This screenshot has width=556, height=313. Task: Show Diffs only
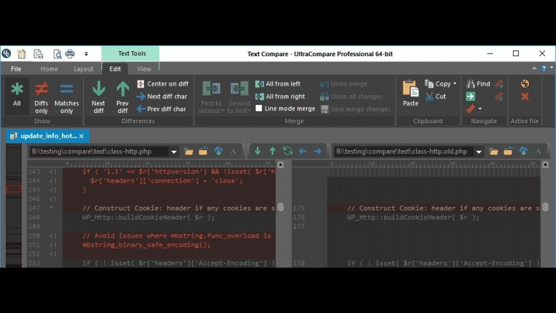(x=41, y=96)
